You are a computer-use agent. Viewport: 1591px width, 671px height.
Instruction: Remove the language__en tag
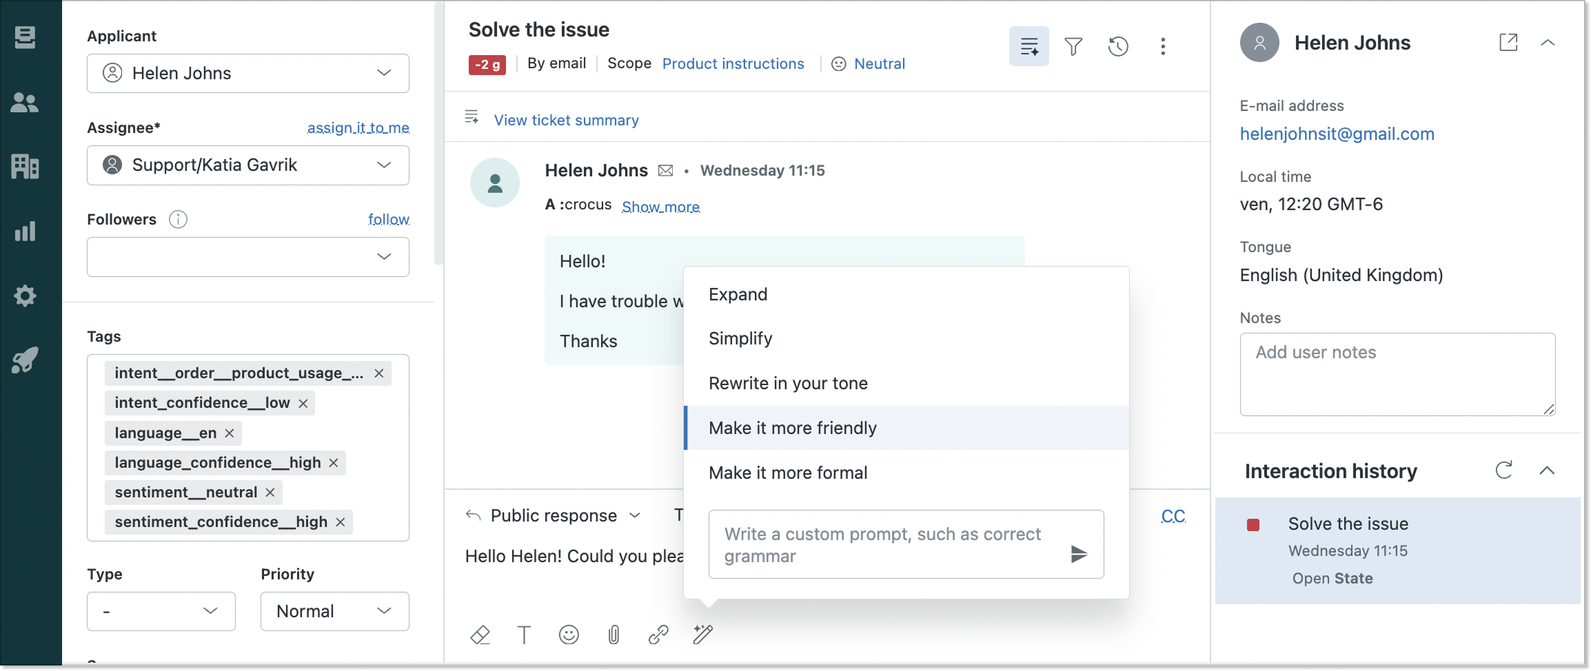pos(229,433)
